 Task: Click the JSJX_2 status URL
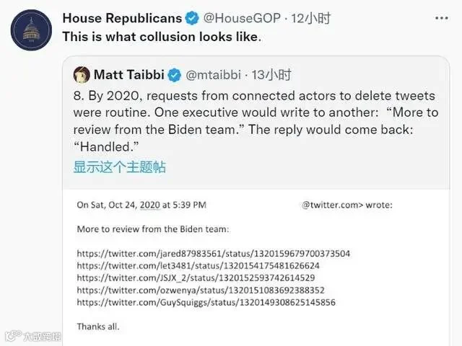click(196, 278)
